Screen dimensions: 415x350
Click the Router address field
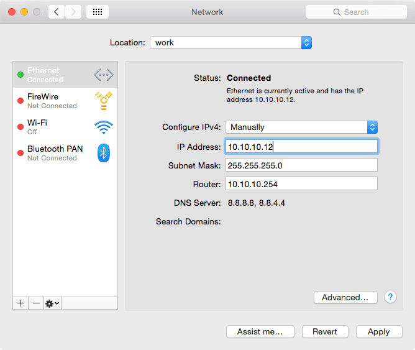301,184
